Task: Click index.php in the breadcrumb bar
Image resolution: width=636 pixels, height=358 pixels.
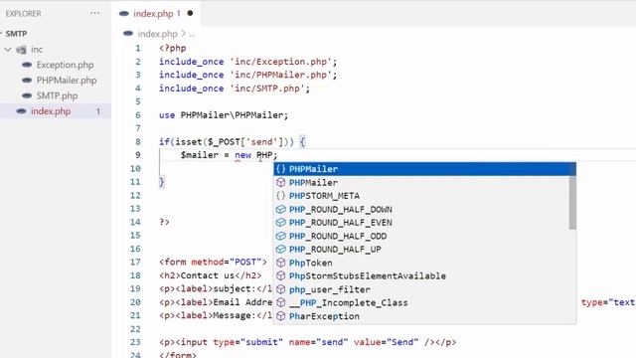Action: (157, 34)
